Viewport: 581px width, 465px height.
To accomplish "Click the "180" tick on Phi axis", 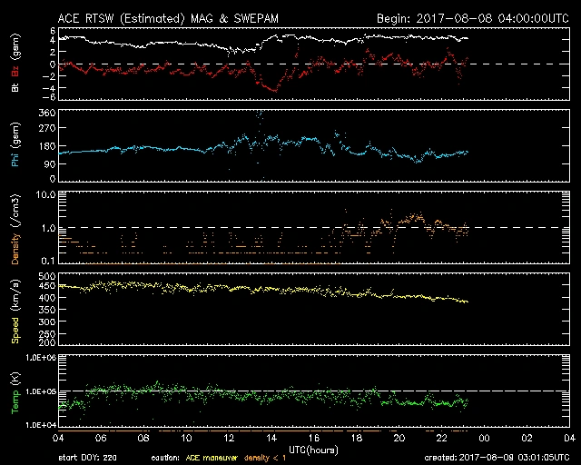I will coord(47,146).
